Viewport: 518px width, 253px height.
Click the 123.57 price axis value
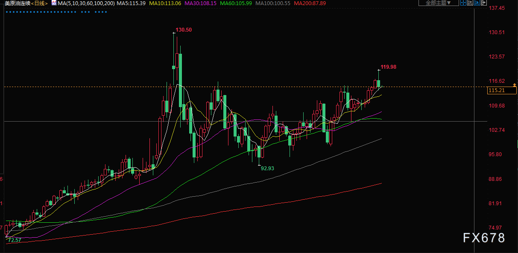496,57
